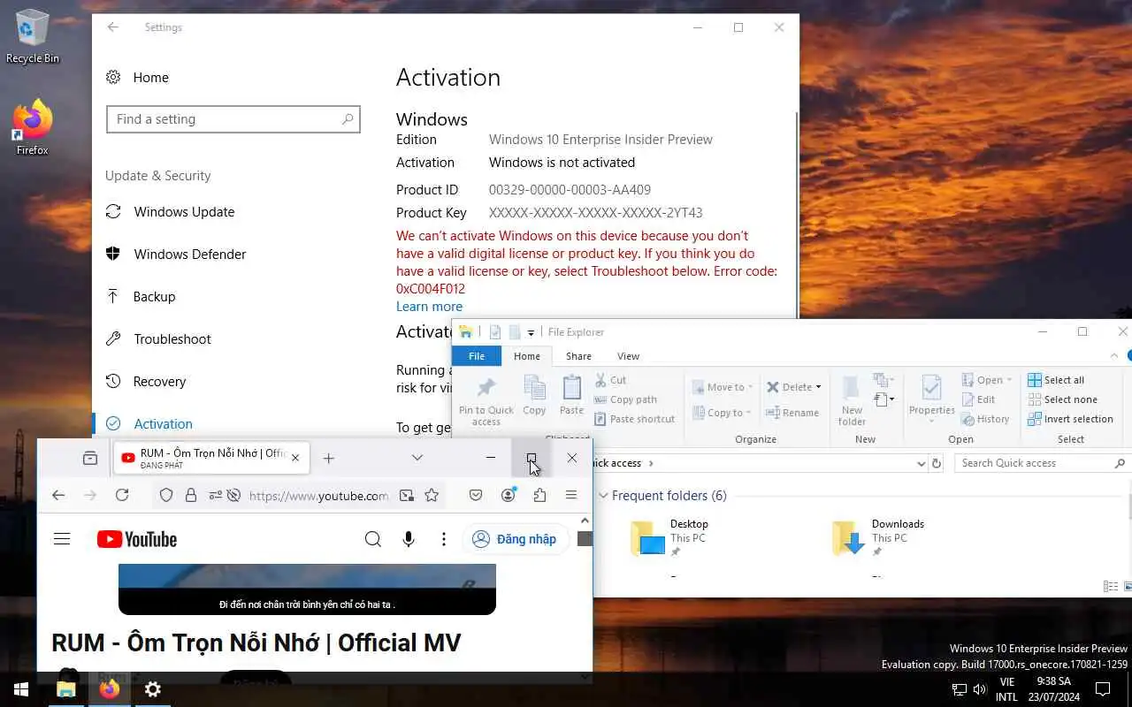The width and height of the screenshot is (1132, 707).
Task: Open the Easy access dropdown in New group
Action: tap(883, 400)
